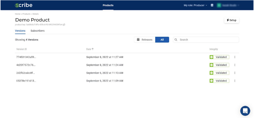Click the Validated badge for version 774531342a59

point(219,57)
